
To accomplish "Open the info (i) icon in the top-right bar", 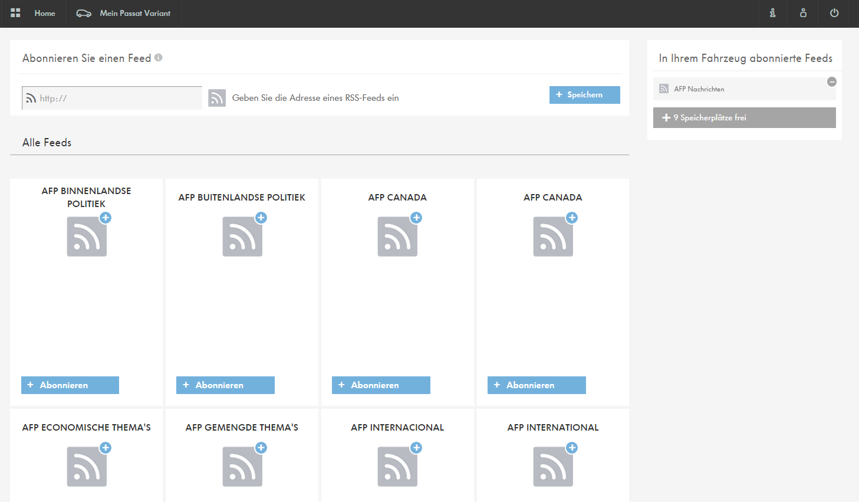I will click(772, 14).
